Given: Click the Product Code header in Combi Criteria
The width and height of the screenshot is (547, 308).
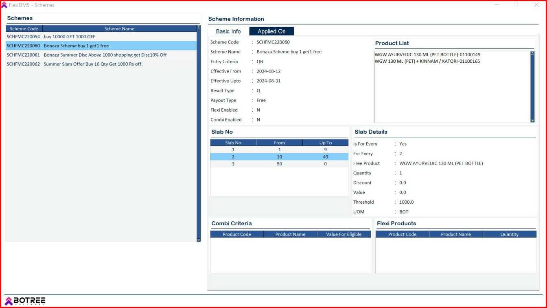Looking at the screenshot, I should click(237, 234).
